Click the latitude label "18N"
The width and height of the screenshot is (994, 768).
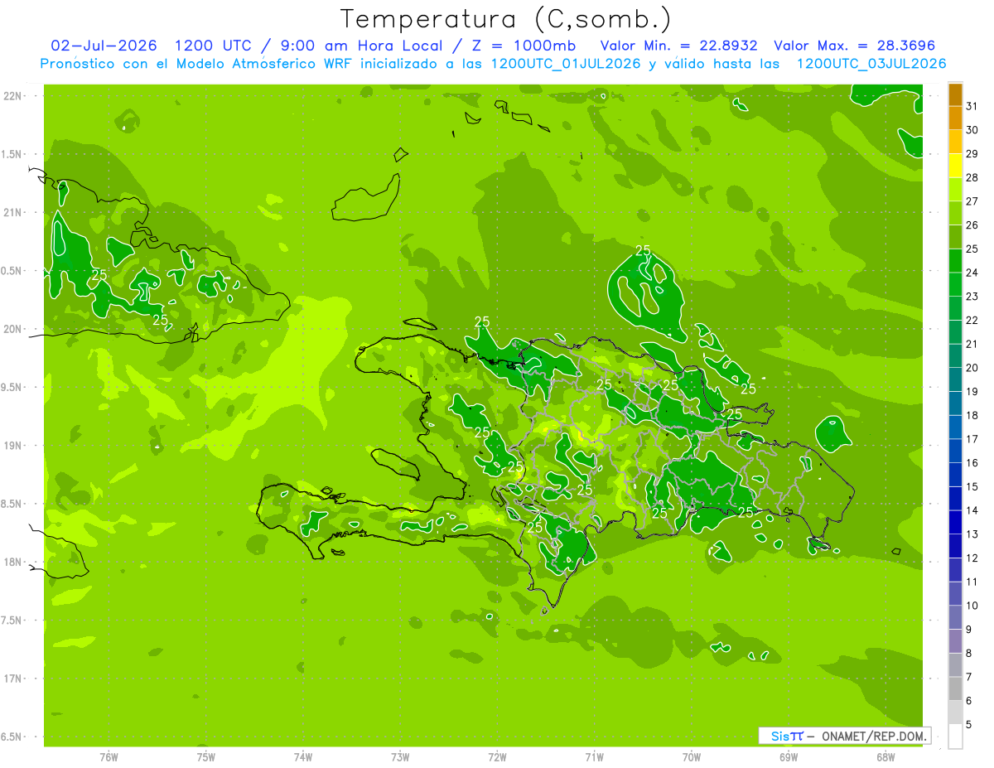click(x=12, y=562)
